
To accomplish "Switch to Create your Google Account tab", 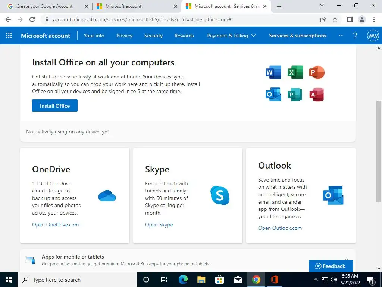I will [44, 6].
